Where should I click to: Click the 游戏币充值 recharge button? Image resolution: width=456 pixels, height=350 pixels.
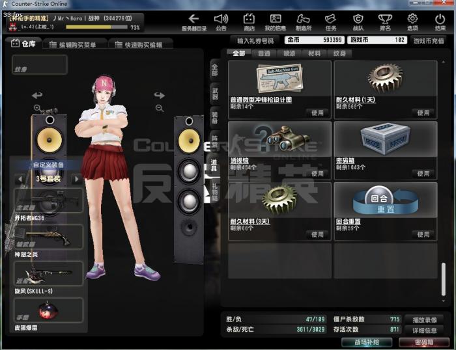(429, 41)
